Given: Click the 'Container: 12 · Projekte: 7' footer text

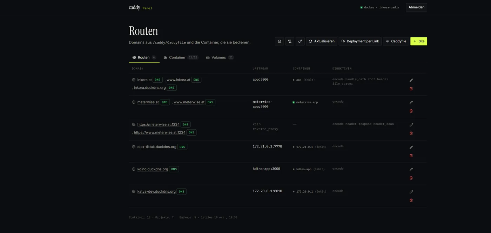Looking at the screenshot, I should point(151,218).
